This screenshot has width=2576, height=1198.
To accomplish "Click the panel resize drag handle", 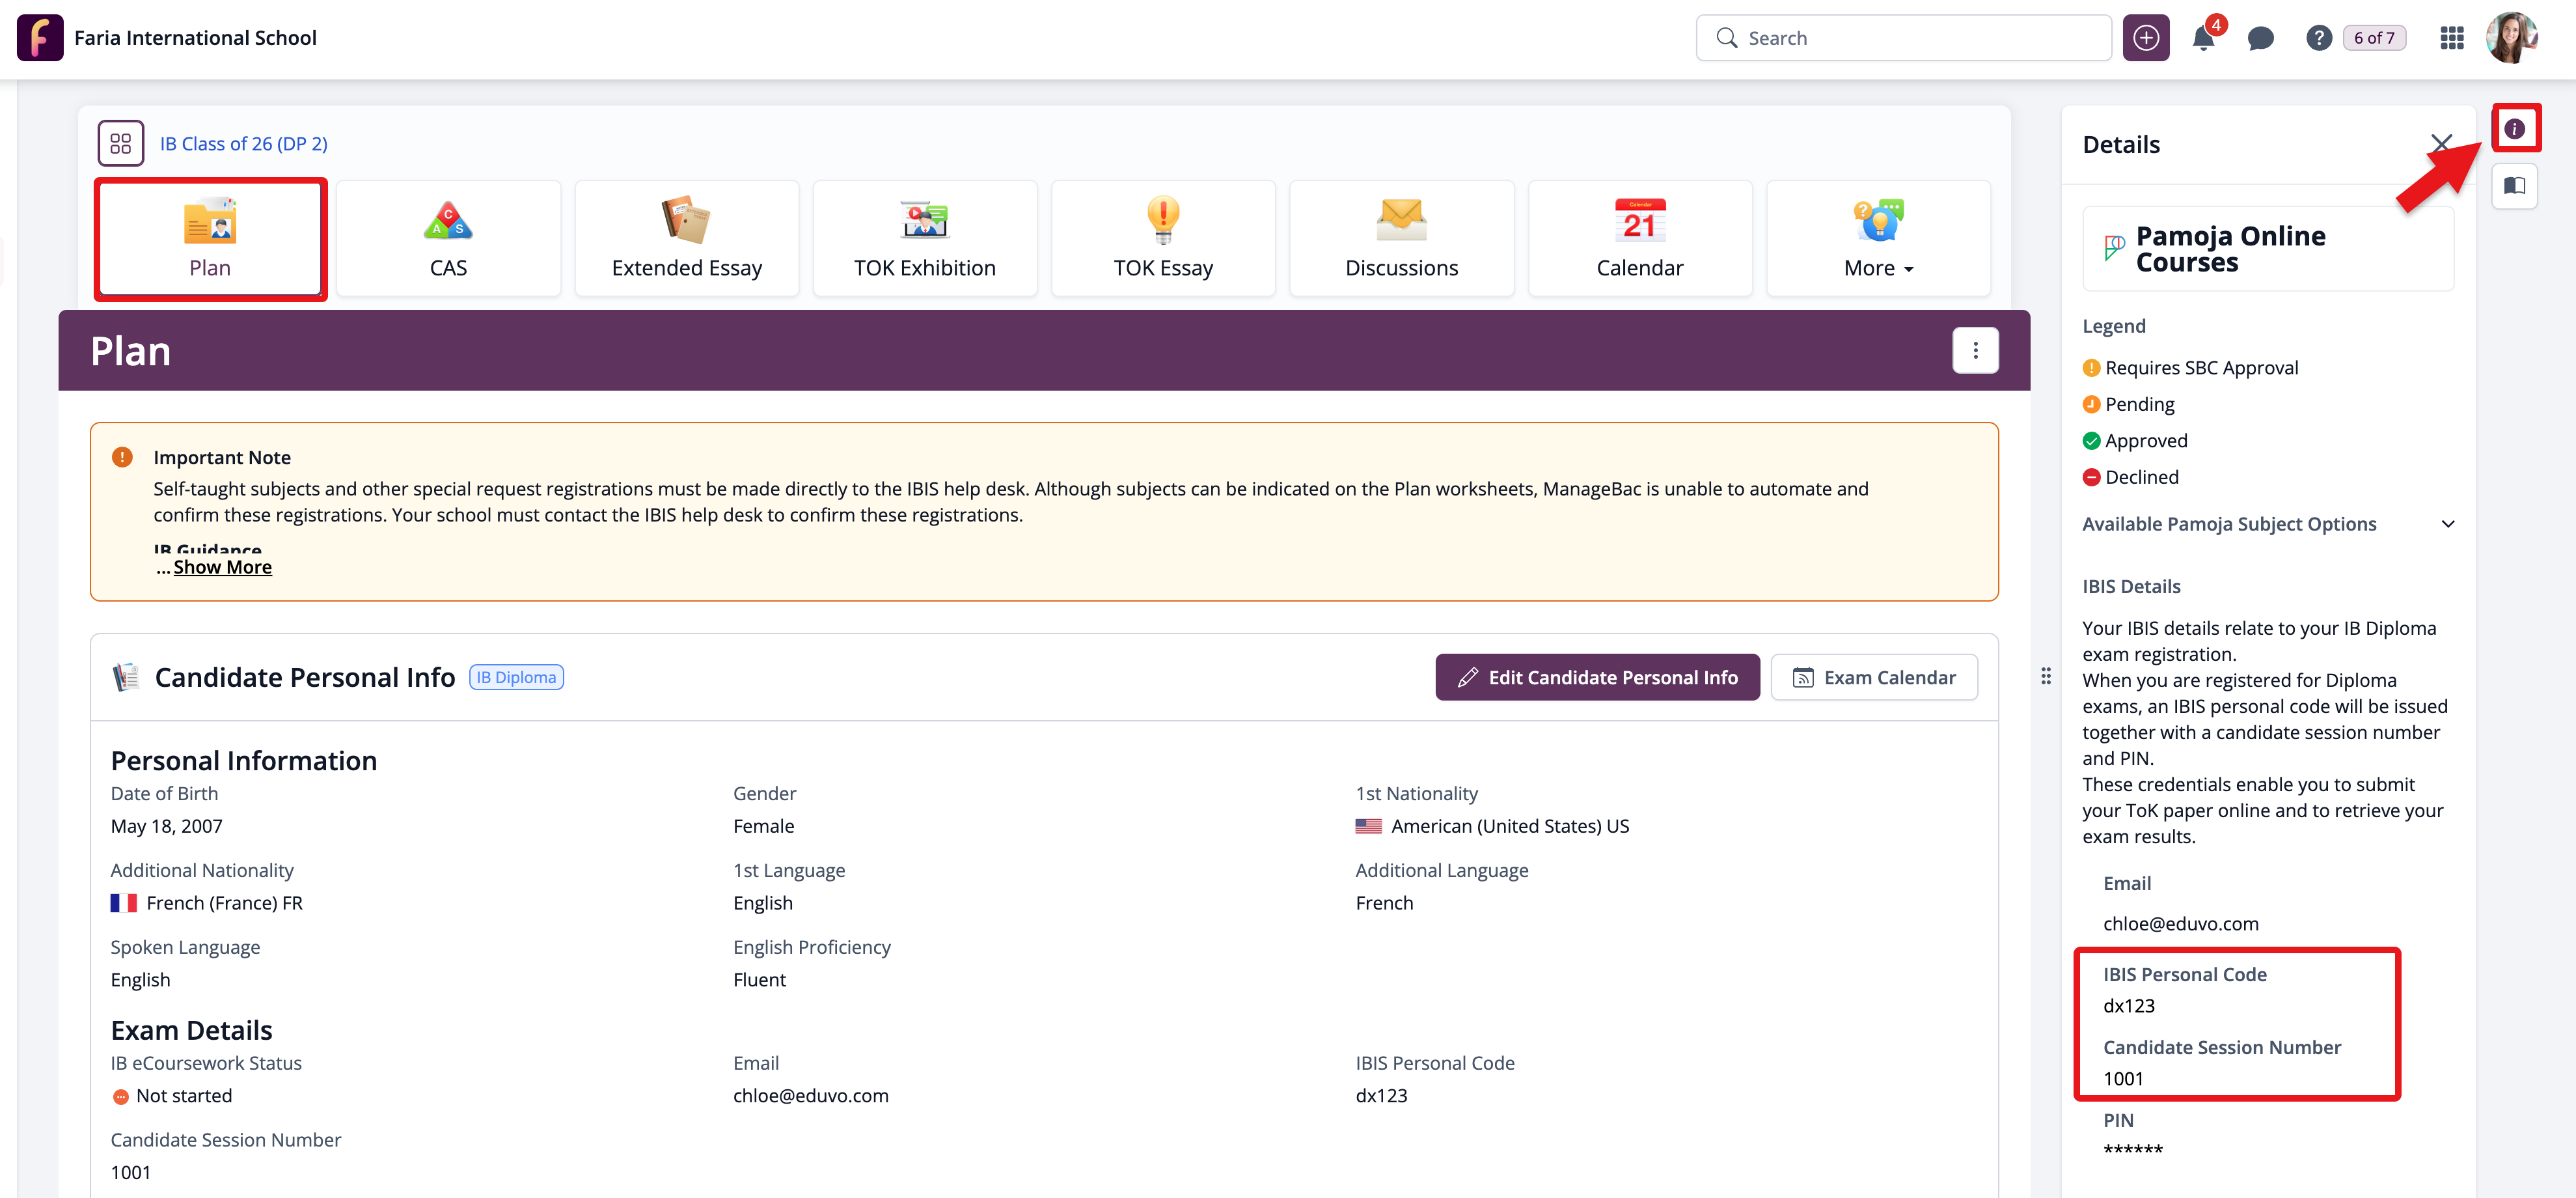I will pyautogui.click(x=2046, y=677).
